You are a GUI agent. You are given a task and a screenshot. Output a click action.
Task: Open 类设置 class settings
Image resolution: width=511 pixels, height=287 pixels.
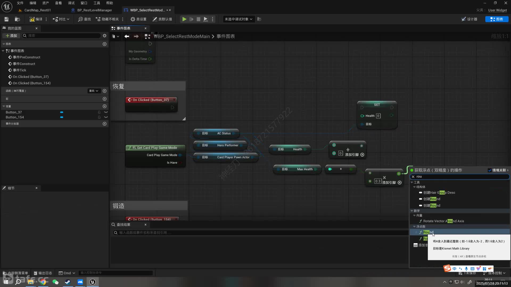click(x=138, y=19)
